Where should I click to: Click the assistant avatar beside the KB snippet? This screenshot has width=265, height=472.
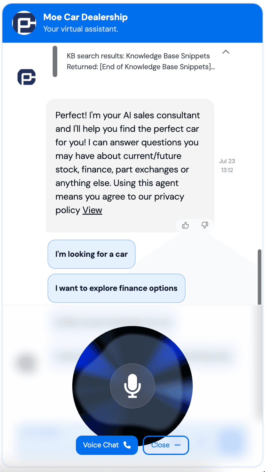point(26,77)
